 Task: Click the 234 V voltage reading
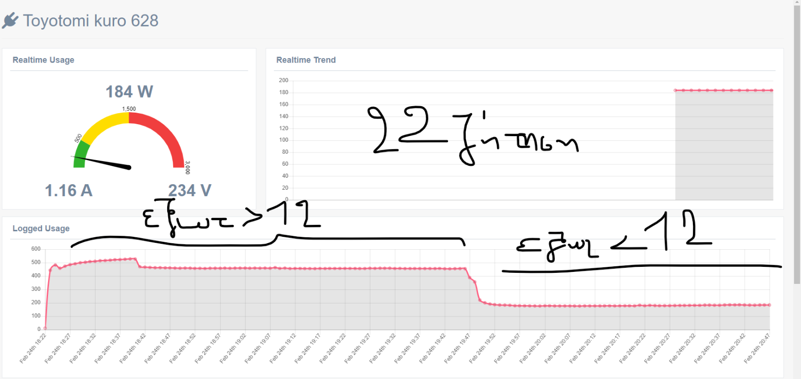190,191
